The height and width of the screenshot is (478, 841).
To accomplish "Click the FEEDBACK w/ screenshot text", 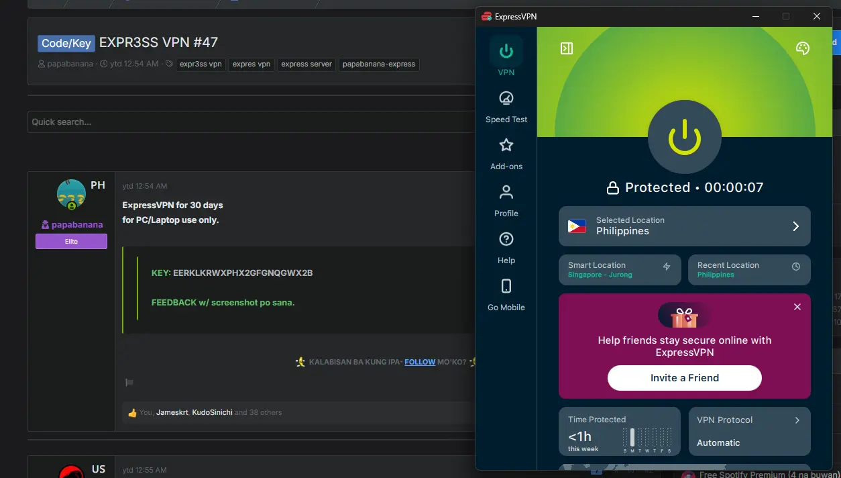I will pos(223,302).
